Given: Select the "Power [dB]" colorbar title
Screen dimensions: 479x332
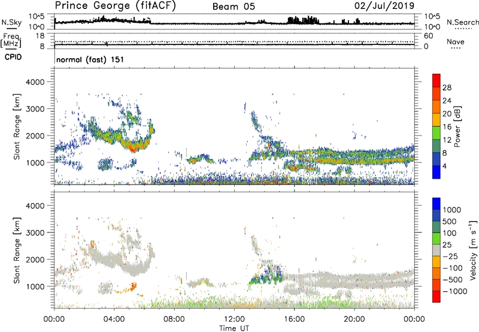Looking at the screenshot, I should click(x=457, y=126).
